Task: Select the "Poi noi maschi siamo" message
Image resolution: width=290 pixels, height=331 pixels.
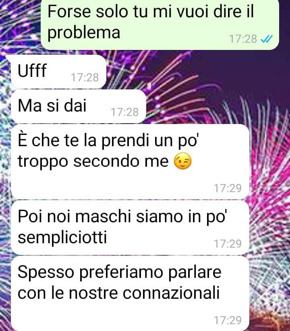Action: tap(130, 228)
